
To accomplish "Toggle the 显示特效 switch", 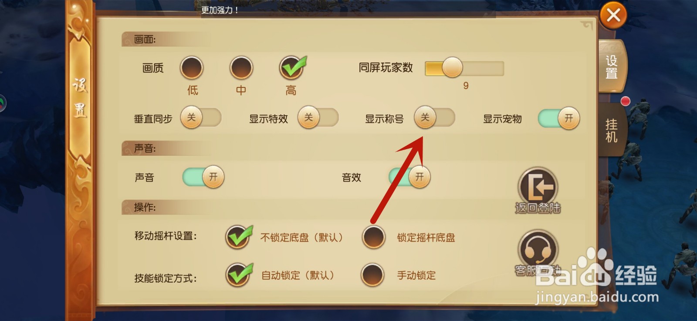I will [318, 117].
